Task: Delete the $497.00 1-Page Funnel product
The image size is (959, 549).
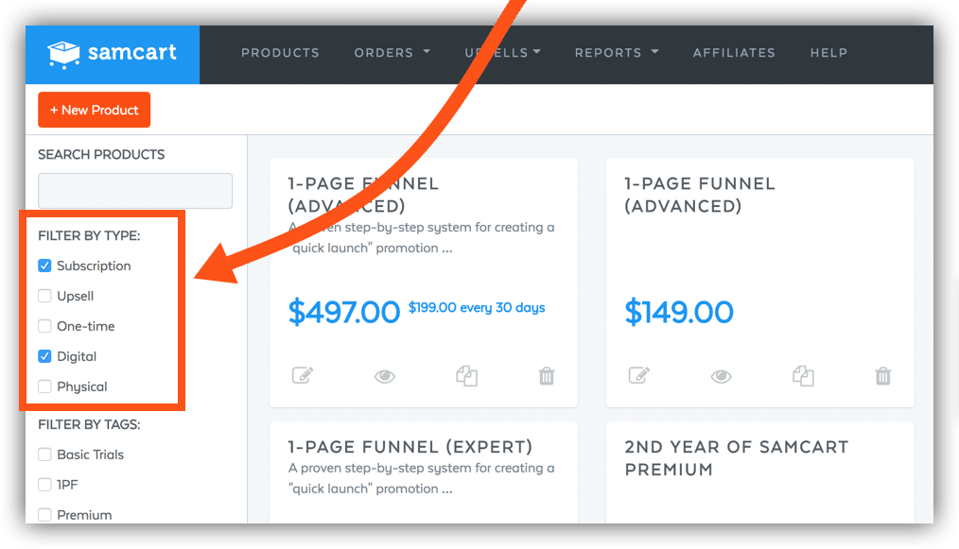Action: (x=547, y=375)
